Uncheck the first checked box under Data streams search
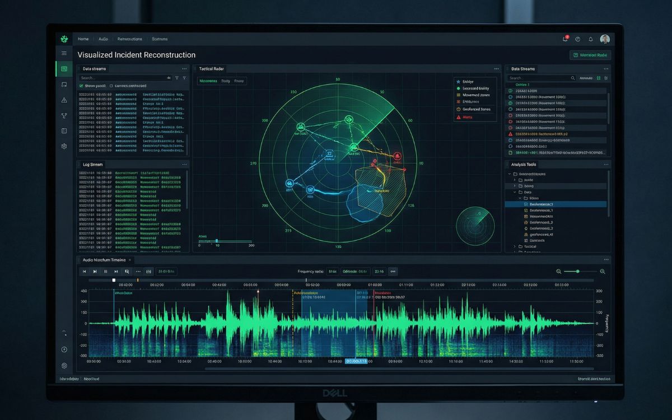 [82, 86]
